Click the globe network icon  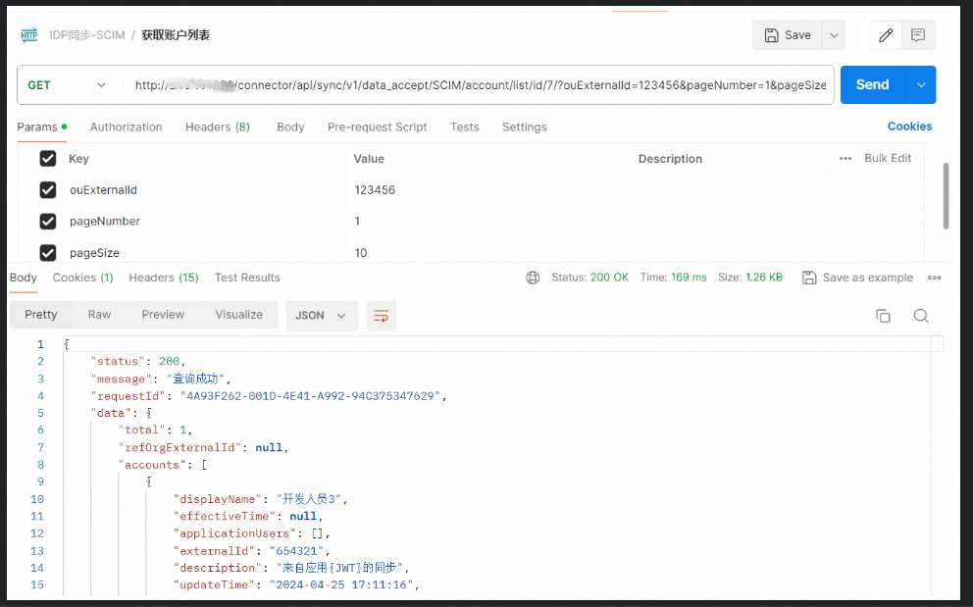pyautogui.click(x=533, y=278)
